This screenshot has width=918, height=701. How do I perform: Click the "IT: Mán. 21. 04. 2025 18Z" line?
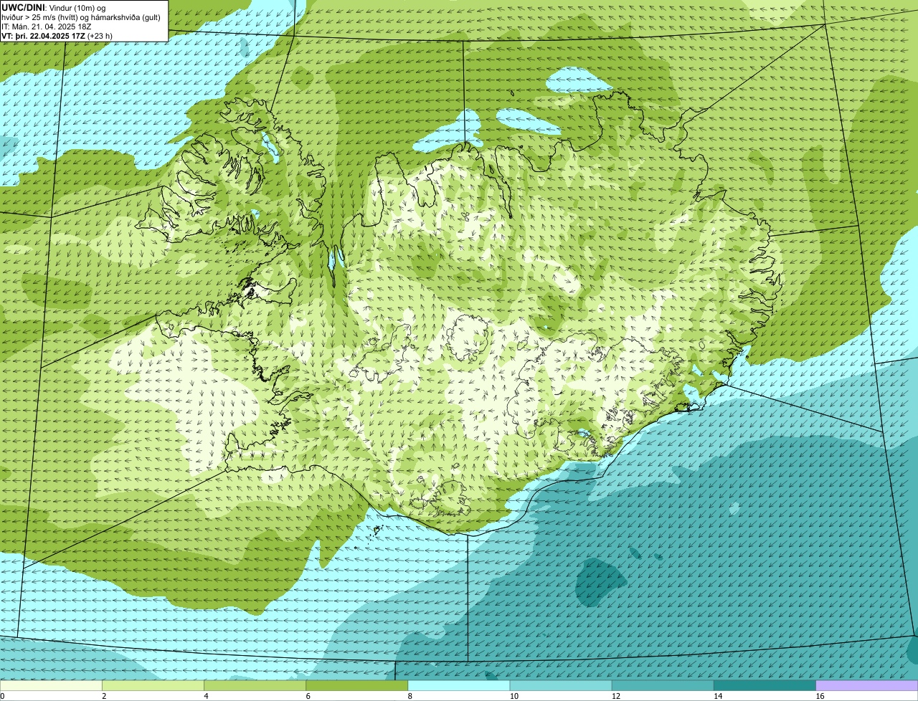click(x=46, y=27)
